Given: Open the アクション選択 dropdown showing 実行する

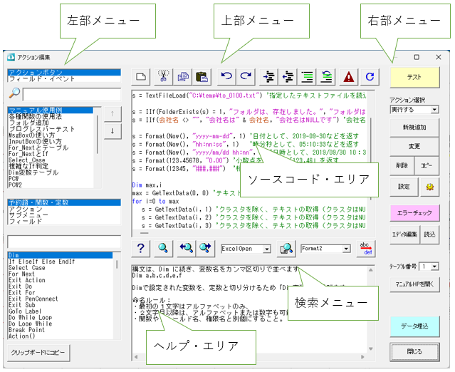Looking at the screenshot, I should coord(434,110).
